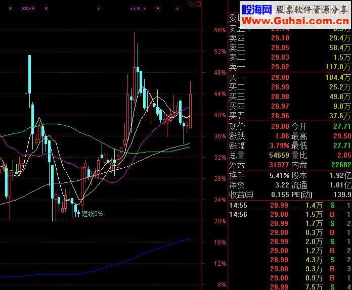
Task: Click the 卖三 volume 58.4万
Action: 340,48
